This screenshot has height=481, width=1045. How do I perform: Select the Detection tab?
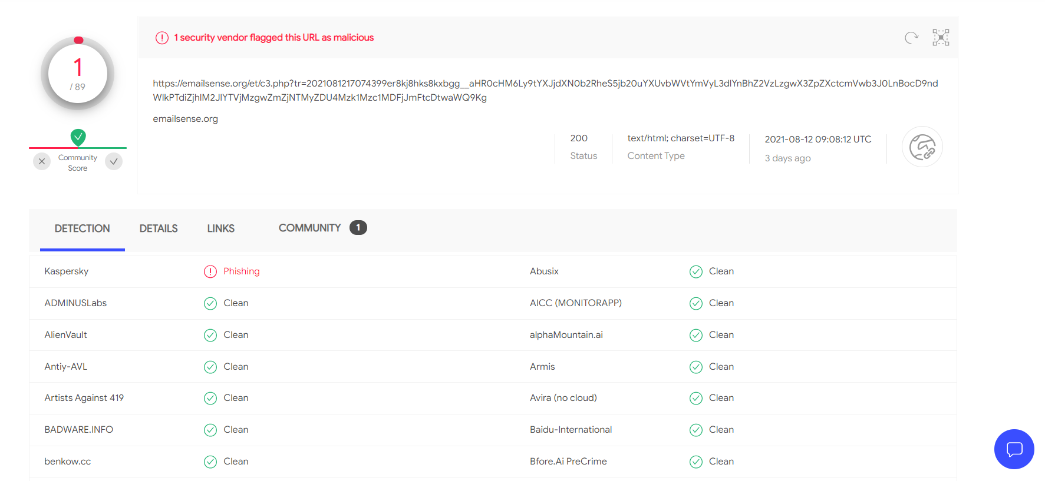[x=83, y=228]
